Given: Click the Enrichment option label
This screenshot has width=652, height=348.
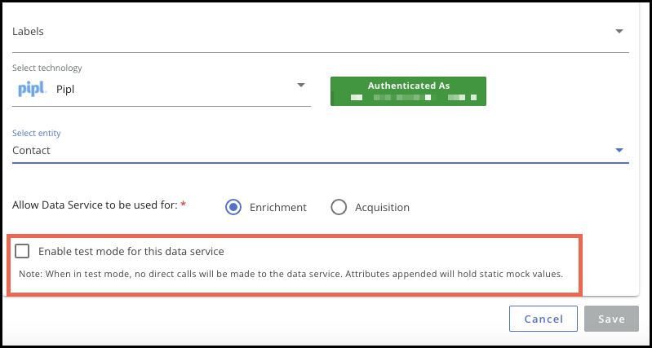Looking at the screenshot, I should (278, 207).
